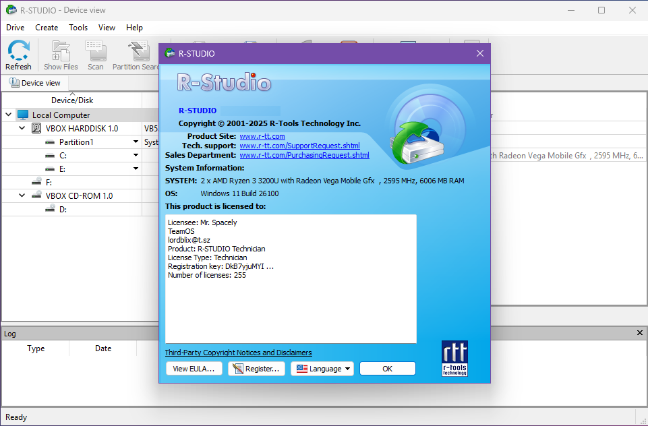Select VBOX HARDDISK 1.0 in device tree

[82, 129]
